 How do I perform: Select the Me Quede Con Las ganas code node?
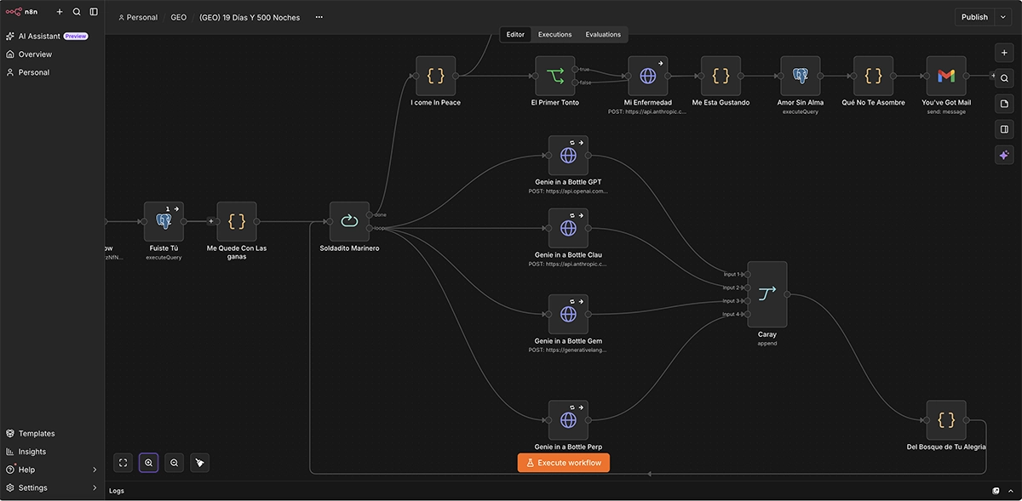click(237, 221)
